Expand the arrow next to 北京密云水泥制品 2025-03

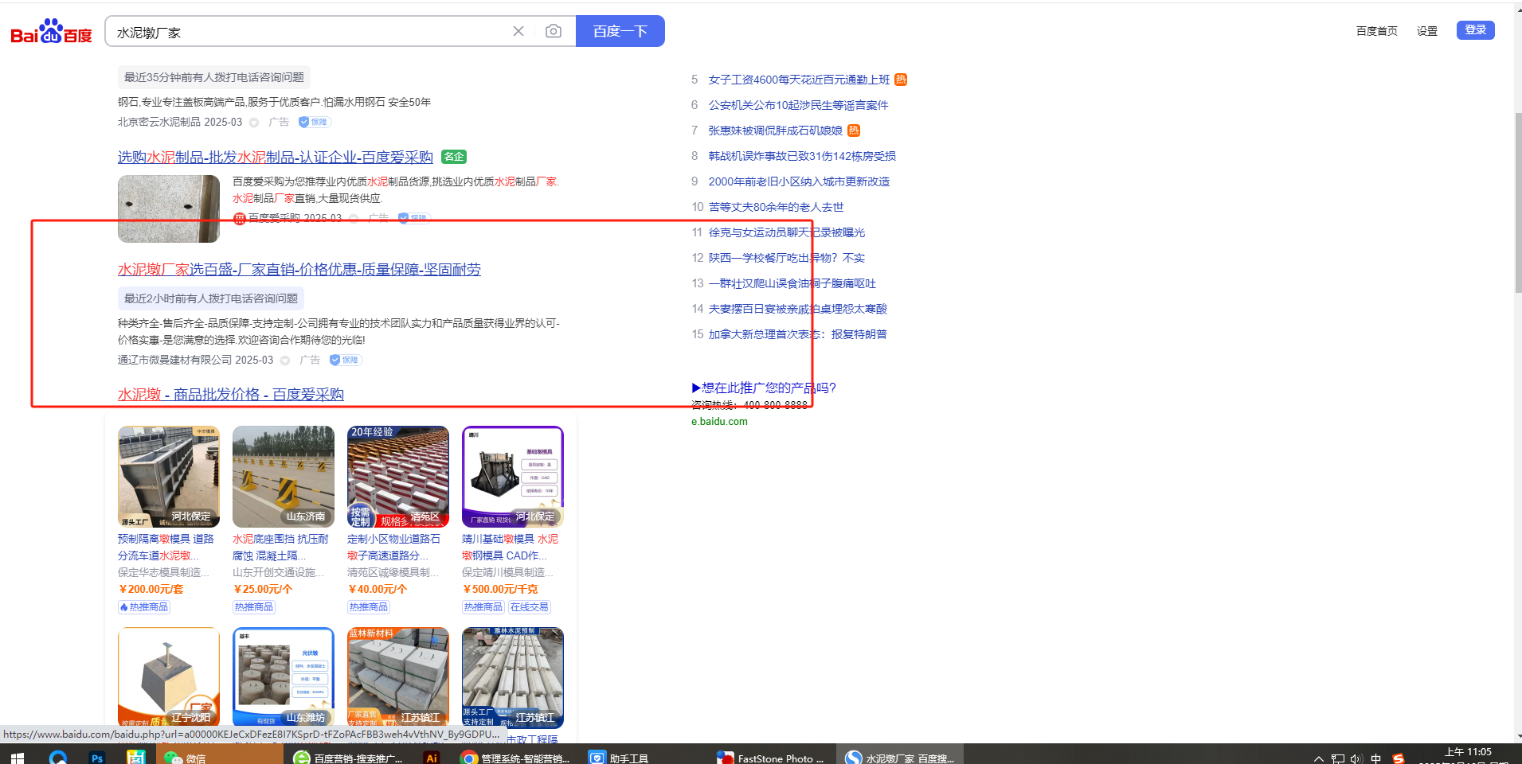pos(254,123)
